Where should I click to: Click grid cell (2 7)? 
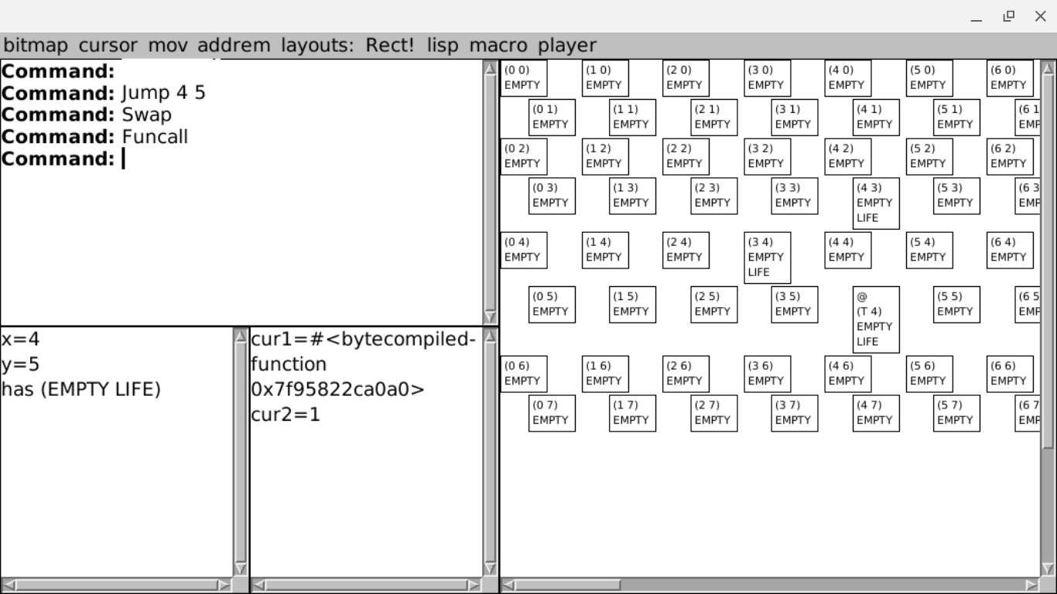coord(713,413)
